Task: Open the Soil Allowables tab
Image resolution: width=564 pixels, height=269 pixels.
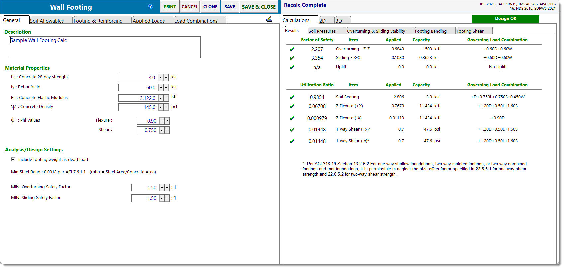Action: pyautogui.click(x=51, y=21)
